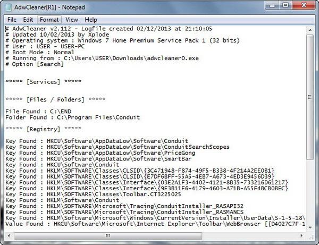319x245 pixels.
Task: Click the vertical scrollbar down arrow
Action: point(310,227)
